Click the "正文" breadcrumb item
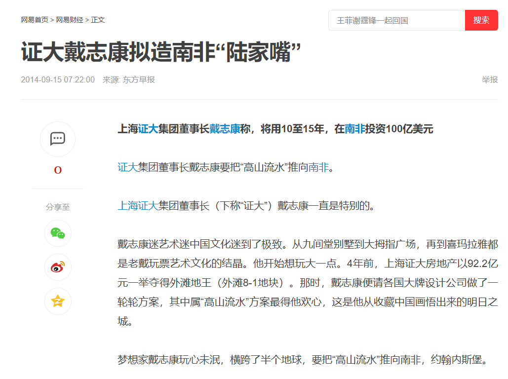 98,20
